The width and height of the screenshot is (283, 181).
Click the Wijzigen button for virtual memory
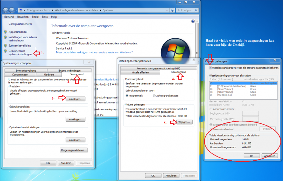[x=184, y=122]
